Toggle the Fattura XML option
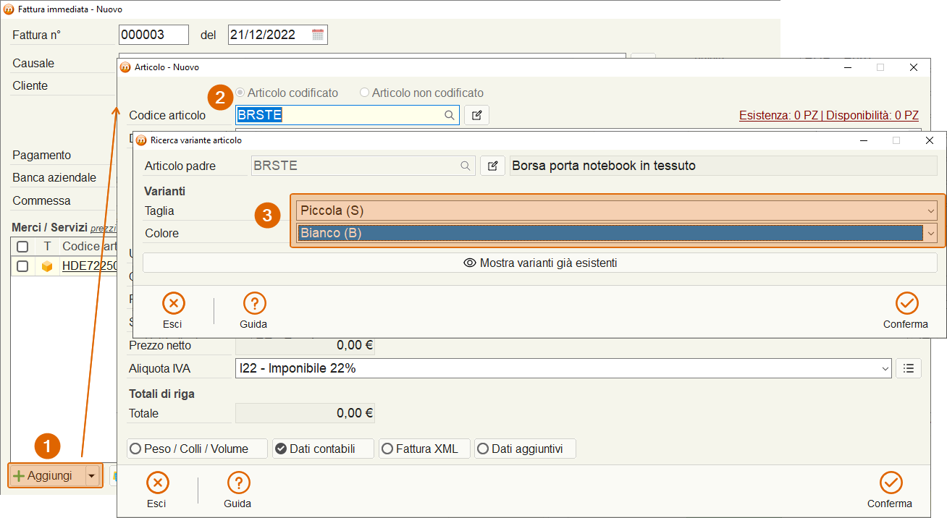Screen dimensions: 947x518 424,449
